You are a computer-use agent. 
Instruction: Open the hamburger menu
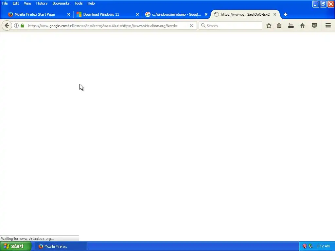click(328, 25)
